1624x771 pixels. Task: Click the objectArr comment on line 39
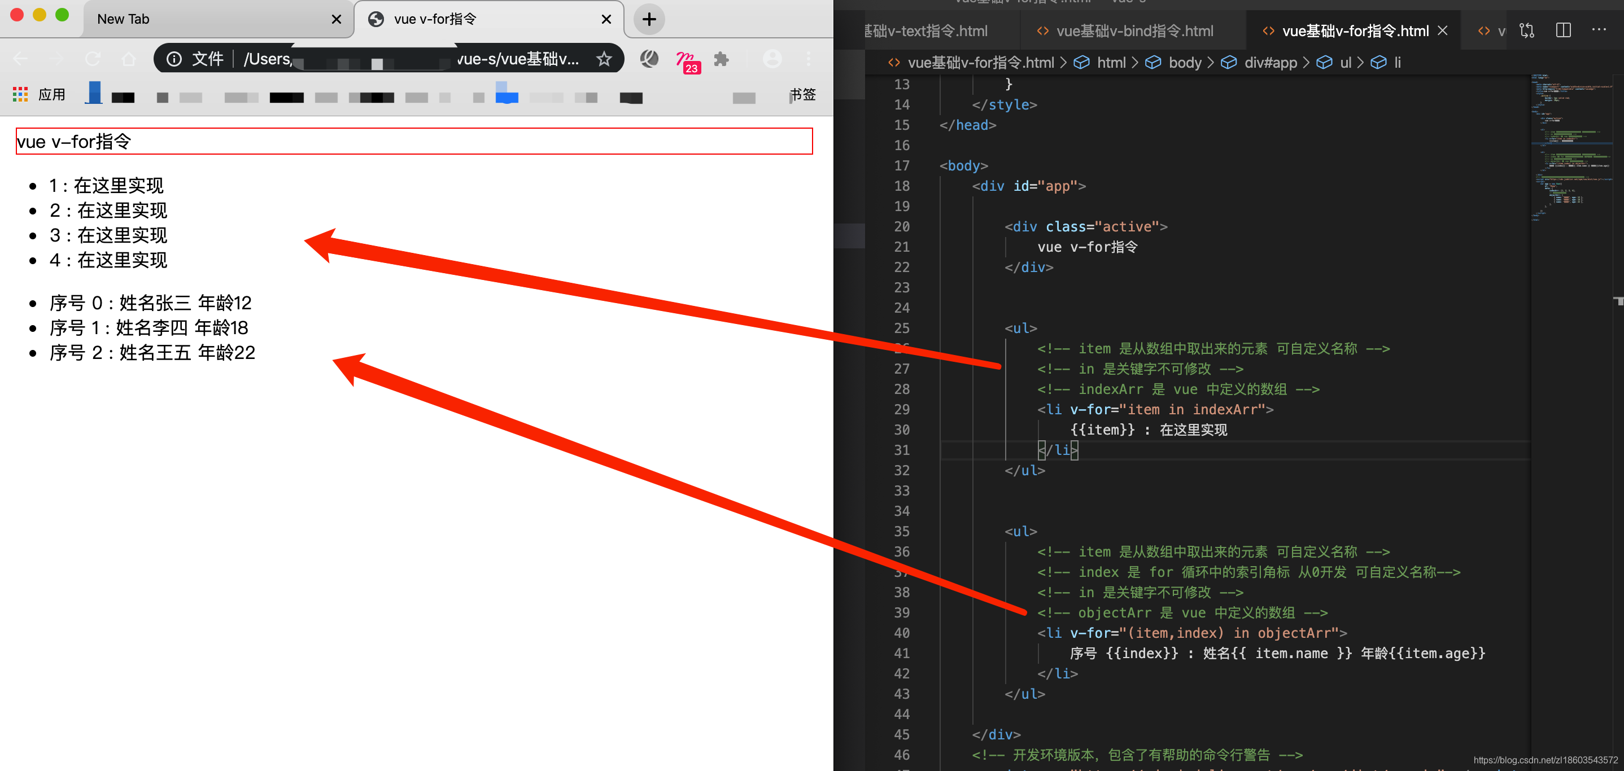(x=1182, y=613)
